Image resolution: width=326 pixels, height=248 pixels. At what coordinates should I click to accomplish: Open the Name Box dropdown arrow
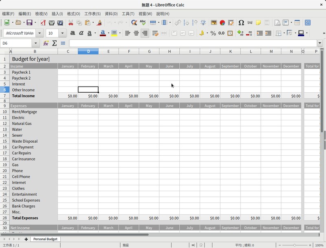[x=35, y=43]
